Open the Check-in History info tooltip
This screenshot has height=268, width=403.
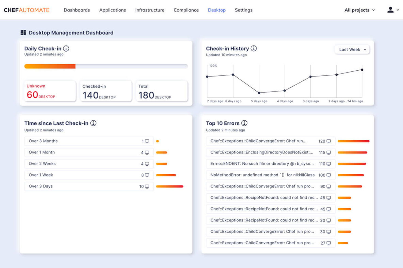pyautogui.click(x=253, y=48)
